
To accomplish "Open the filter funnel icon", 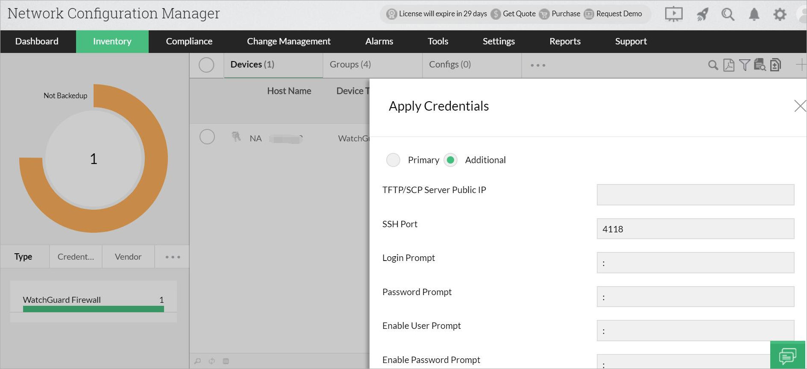I will click(x=745, y=65).
